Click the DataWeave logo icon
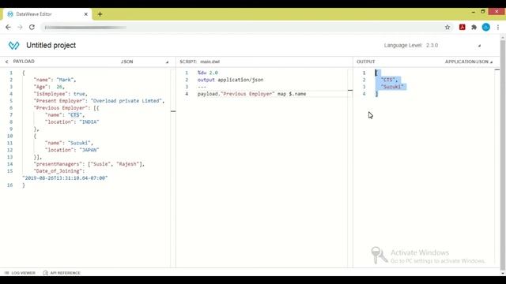This screenshot has width=506, height=284. [14, 46]
